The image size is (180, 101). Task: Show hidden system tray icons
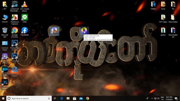pyautogui.click(x=152, y=98)
